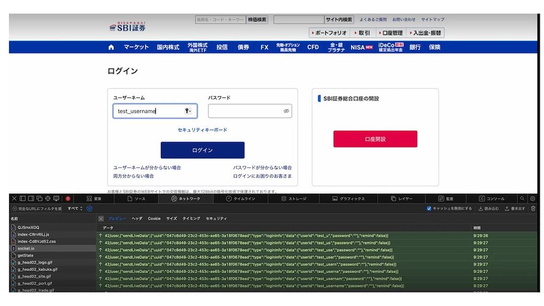544x306 pixels.
Task: Select the Cookie detail tab
Action: click(154, 219)
